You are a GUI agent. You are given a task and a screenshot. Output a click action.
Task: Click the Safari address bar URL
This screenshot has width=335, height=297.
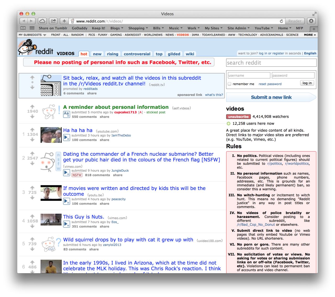(x=99, y=21)
